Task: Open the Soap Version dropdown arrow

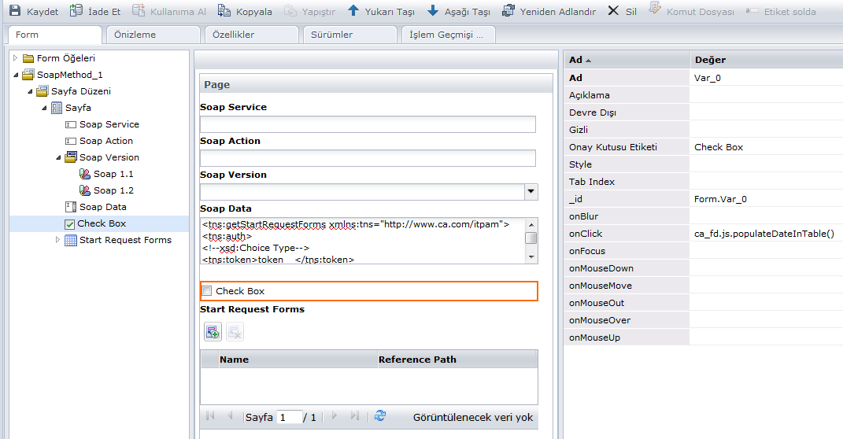Action: coord(531,192)
